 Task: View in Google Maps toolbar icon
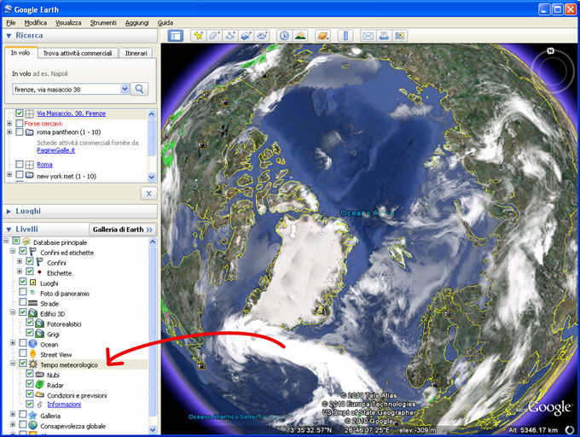(400, 36)
